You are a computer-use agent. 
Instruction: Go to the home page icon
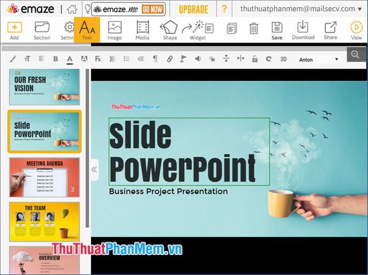pyautogui.click(x=72, y=9)
